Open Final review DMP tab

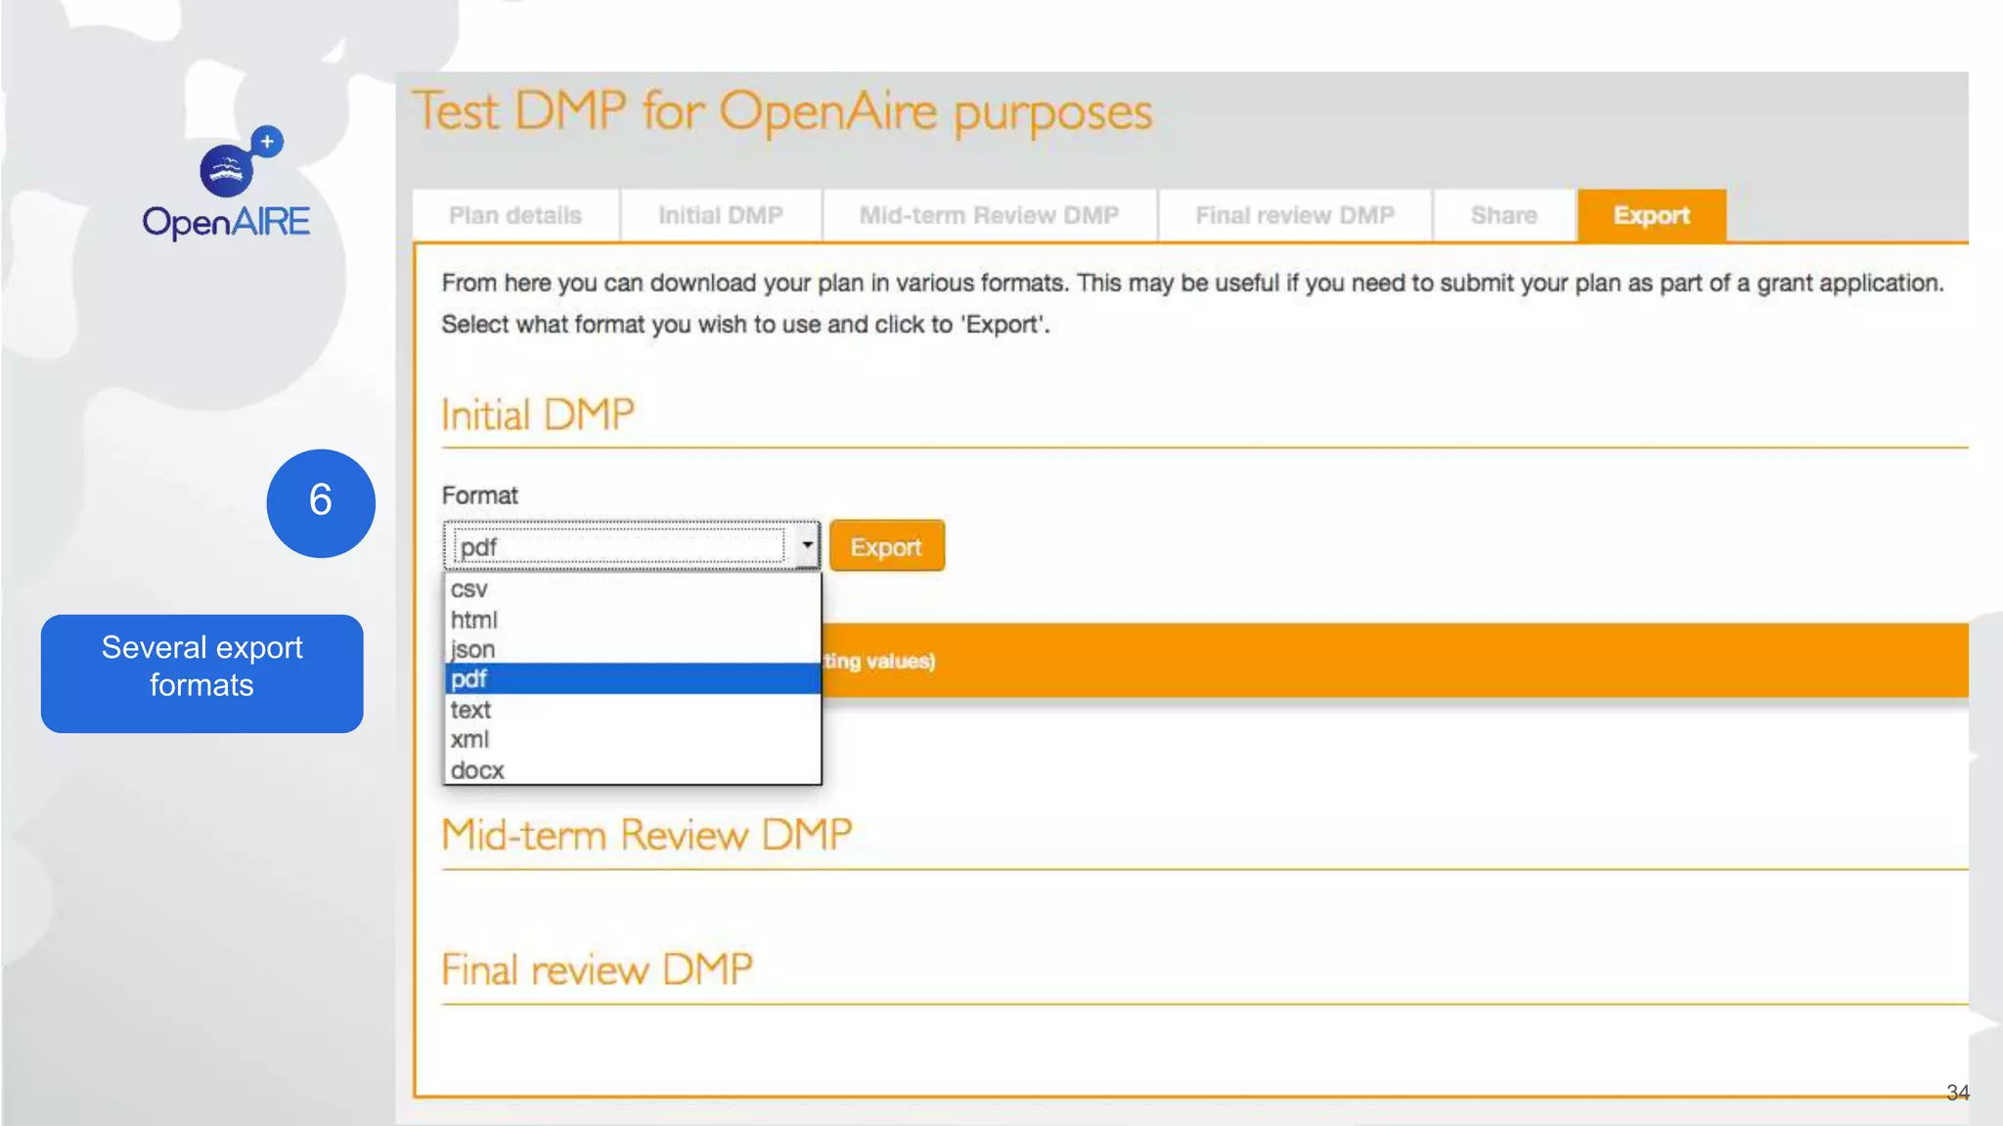point(1295,215)
